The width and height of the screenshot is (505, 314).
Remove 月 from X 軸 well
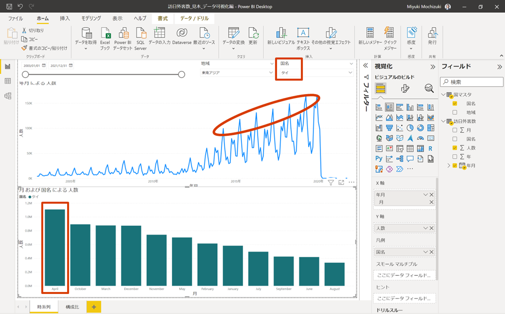(431, 202)
